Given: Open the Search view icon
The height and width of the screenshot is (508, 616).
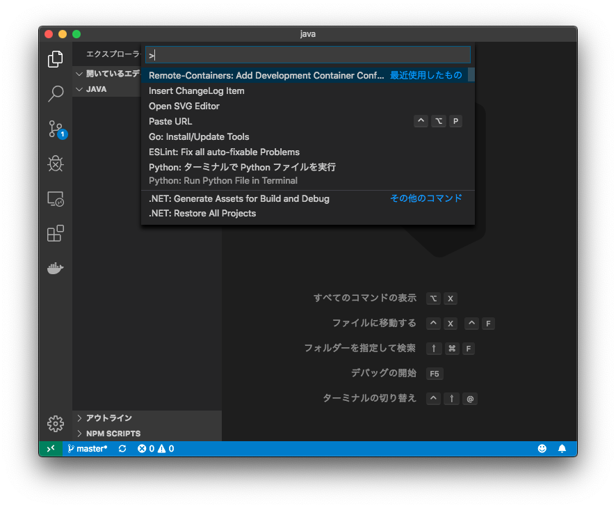Looking at the screenshot, I should [x=56, y=93].
